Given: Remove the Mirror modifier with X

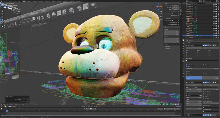Looking at the screenshot, I should (x=218, y=45).
